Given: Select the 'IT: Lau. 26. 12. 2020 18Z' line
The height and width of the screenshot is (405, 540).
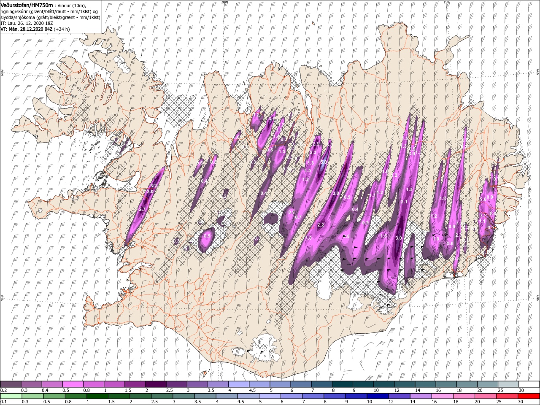Looking at the screenshot, I should 27,23.
